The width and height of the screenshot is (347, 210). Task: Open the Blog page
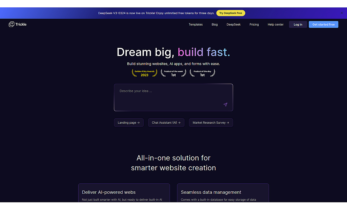coord(215,25)
